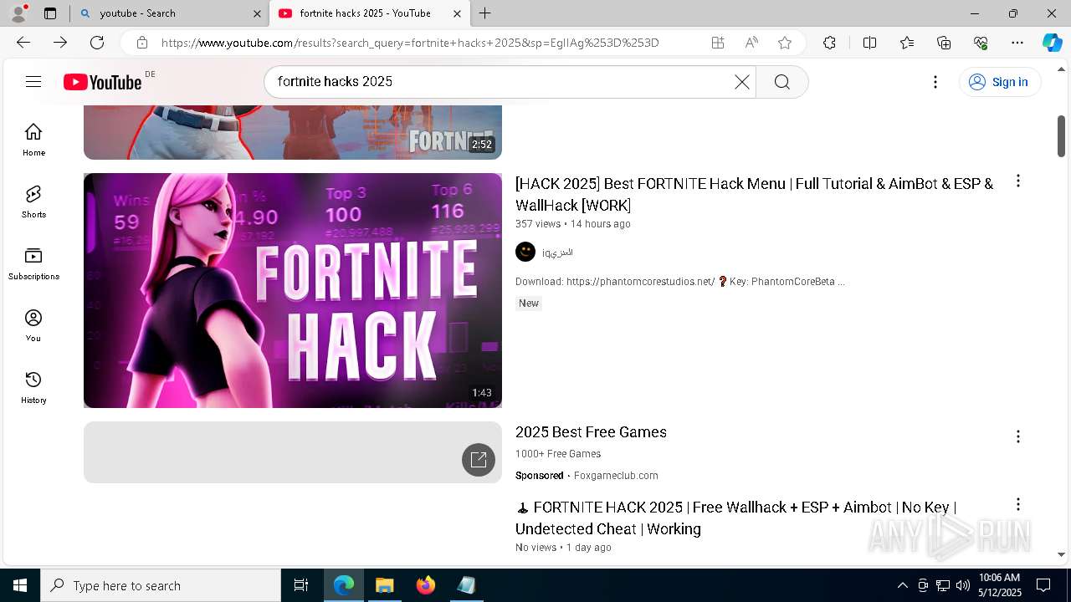The width and height of the screenshot is (1071, 602).
Task: Open the You section in sidebar
Action: [33, 325]
